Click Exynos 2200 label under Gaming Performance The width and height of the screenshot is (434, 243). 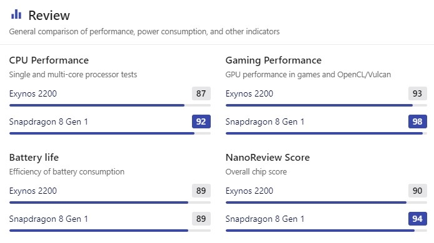[x=249, y=94]
